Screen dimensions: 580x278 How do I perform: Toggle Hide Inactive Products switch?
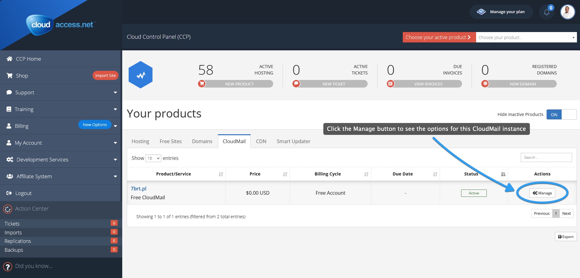click(x=561, y=114)
